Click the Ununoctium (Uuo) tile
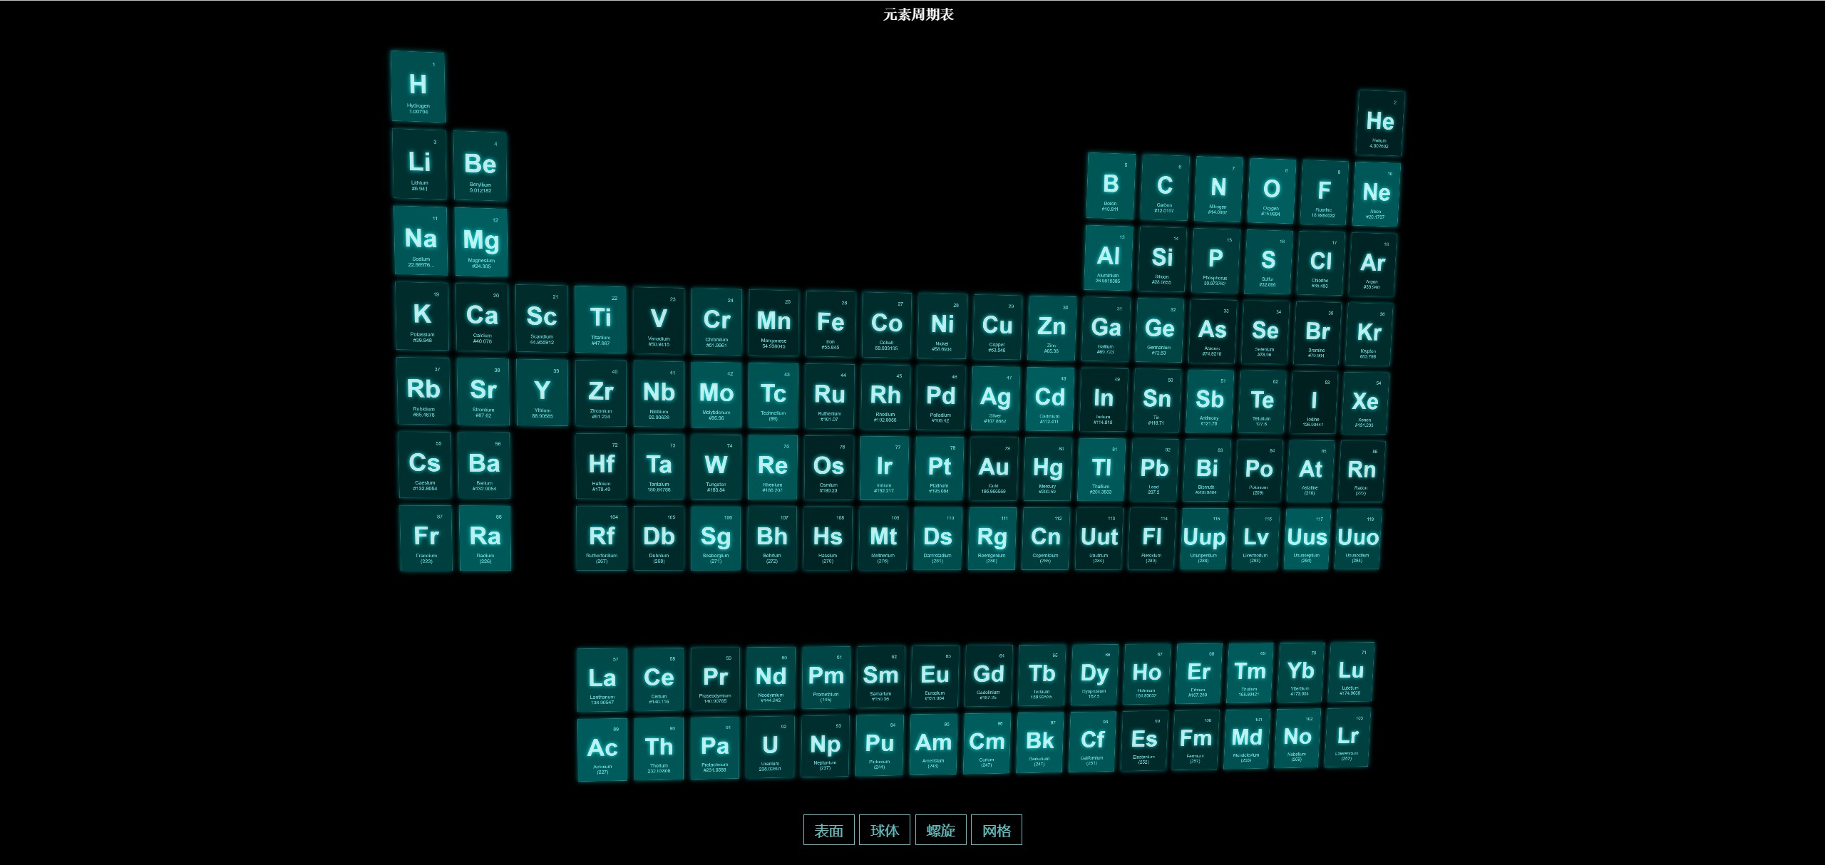 [x=1358, y=539]
